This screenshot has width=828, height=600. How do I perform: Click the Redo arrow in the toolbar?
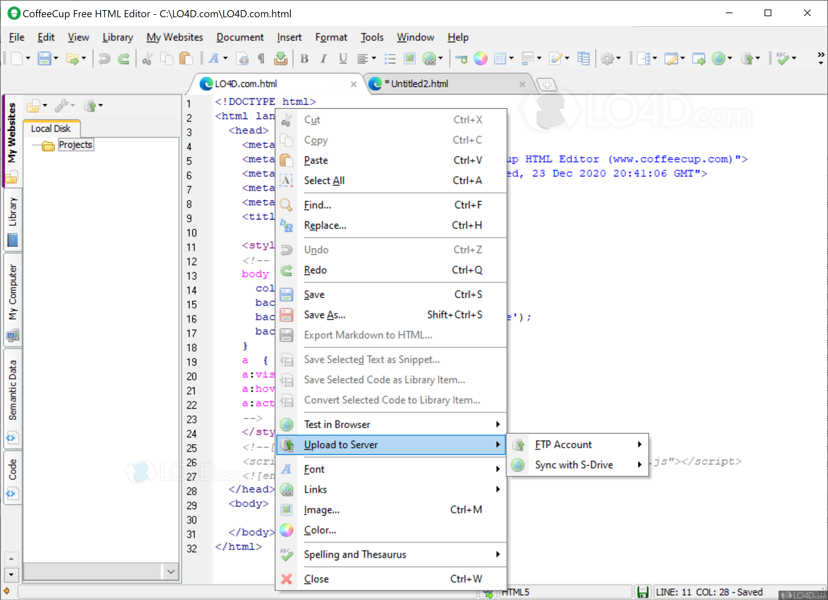[124, 58]
